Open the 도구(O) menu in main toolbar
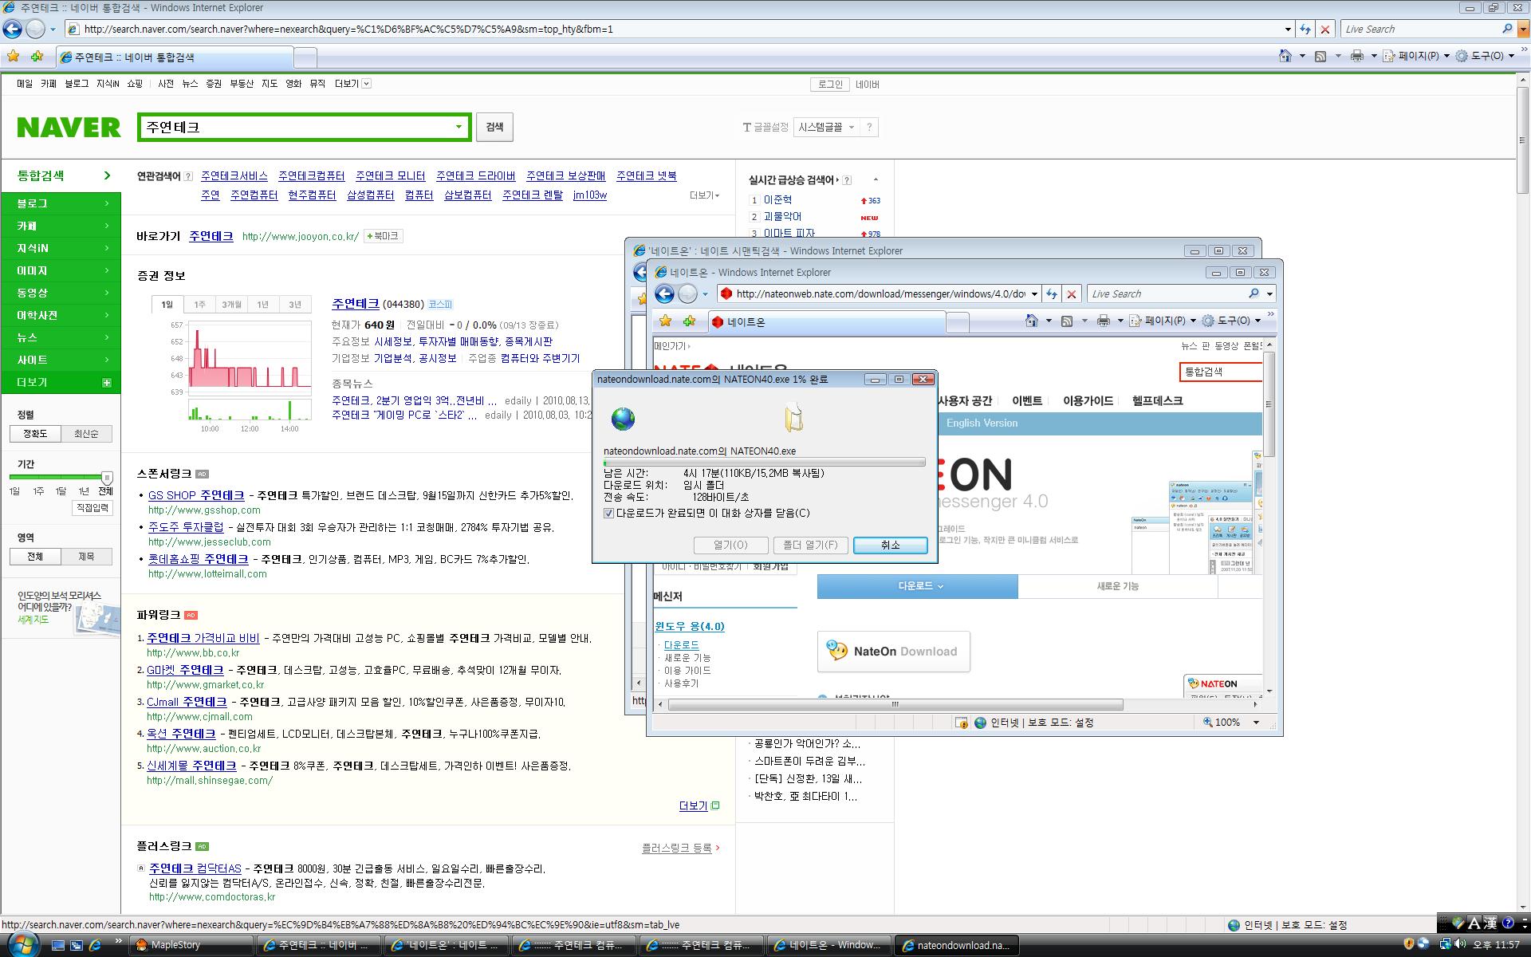The image size is (1531, 957). coord(1484,56)
